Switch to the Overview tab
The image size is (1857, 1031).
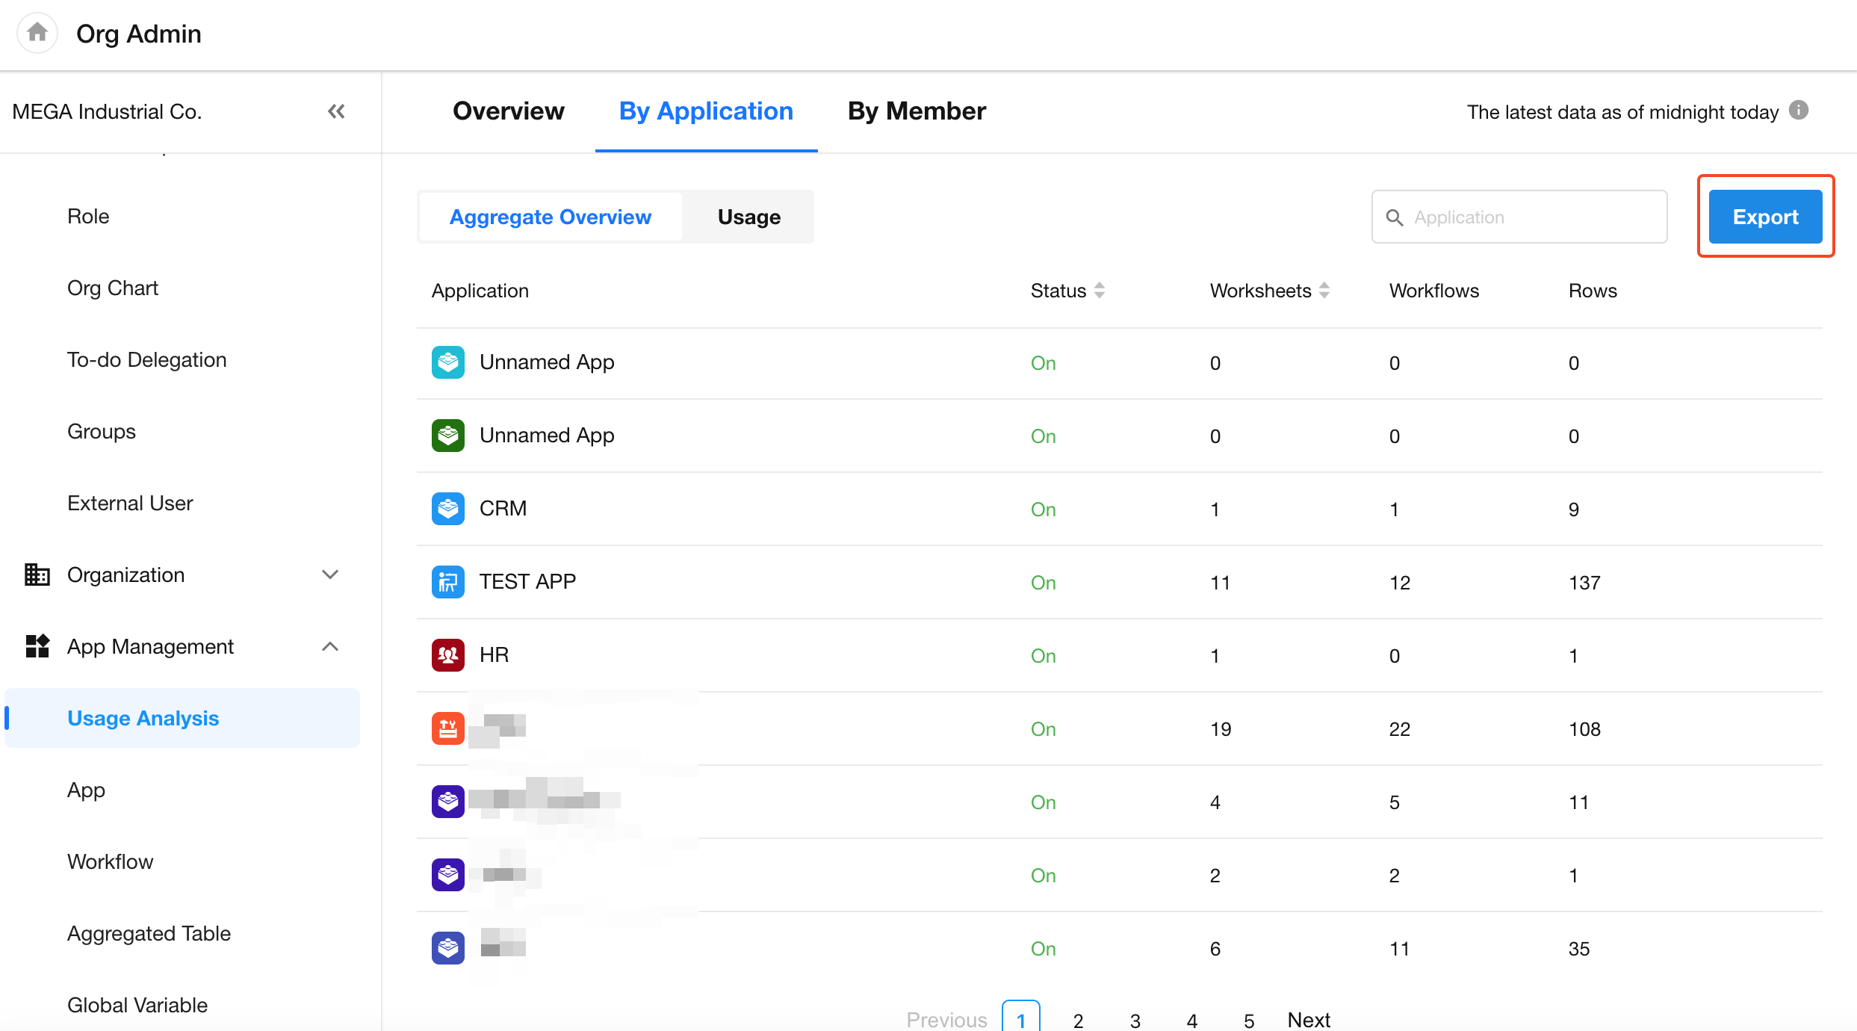(x=509, y=111)
